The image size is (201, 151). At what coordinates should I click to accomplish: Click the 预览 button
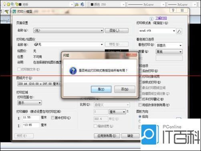(24, 136)
